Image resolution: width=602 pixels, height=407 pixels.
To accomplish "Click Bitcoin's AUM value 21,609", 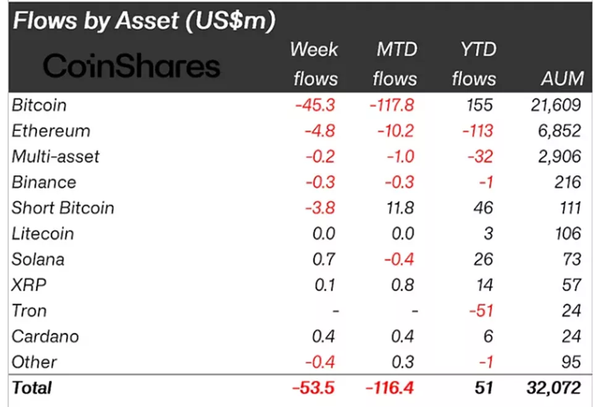I will [556, 105].
